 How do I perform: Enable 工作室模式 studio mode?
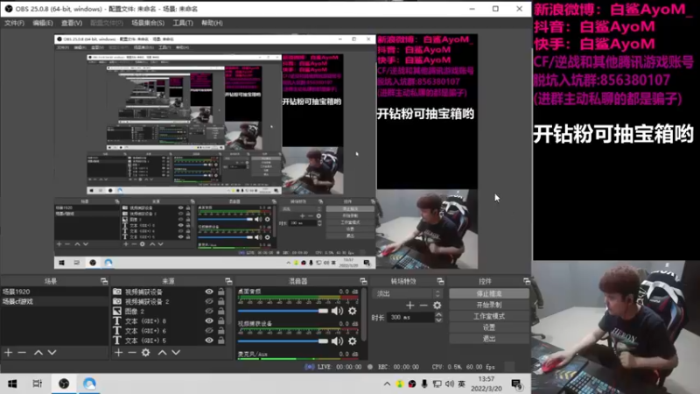pos(489,316)
